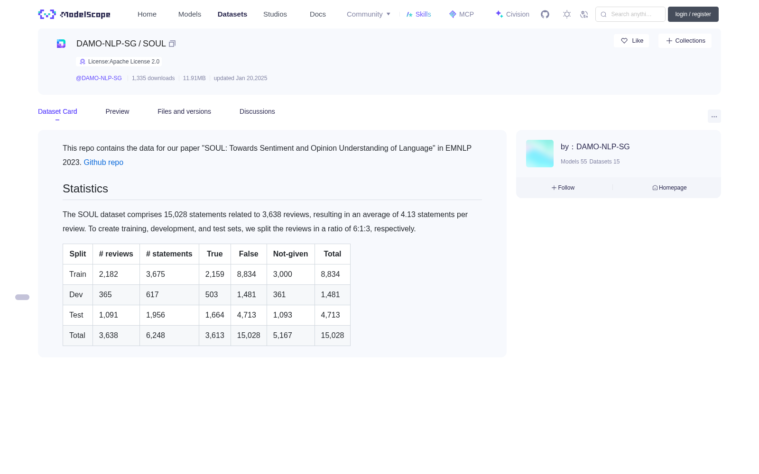Open the Studios section
The width and height of the screenshot is (759, 474).
click(x=275, y=14)
